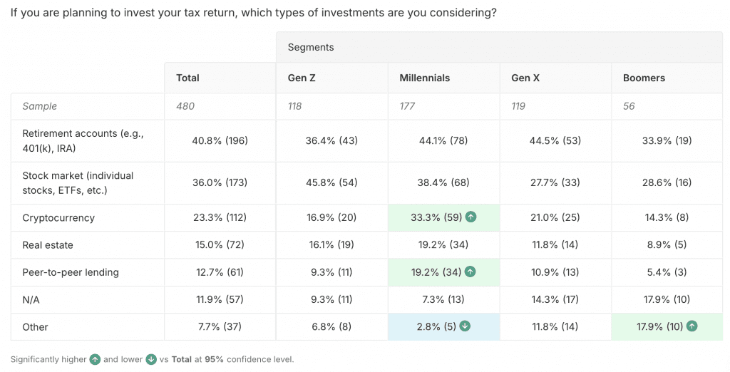Click the Total column header

187,78
